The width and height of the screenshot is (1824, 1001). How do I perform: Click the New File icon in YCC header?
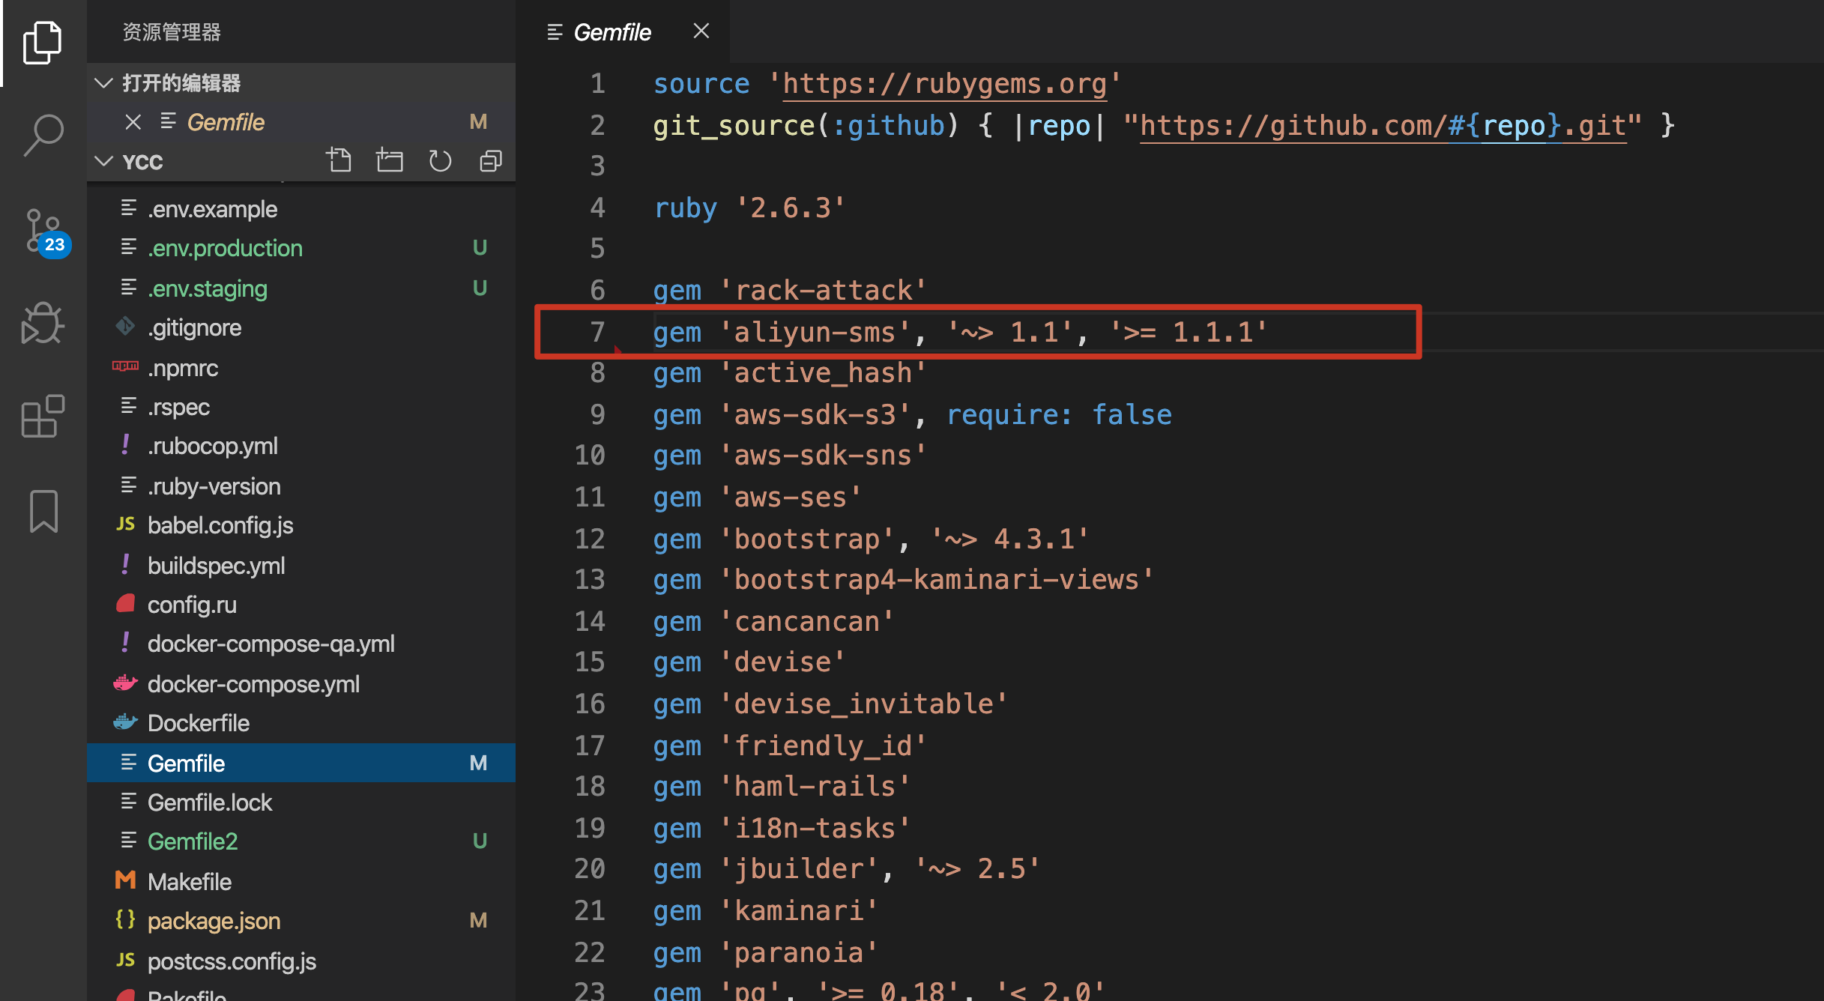339,161
